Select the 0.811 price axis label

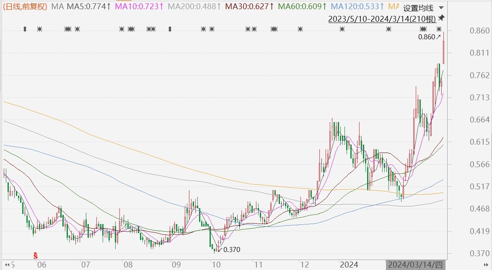[x=479, y=53]
